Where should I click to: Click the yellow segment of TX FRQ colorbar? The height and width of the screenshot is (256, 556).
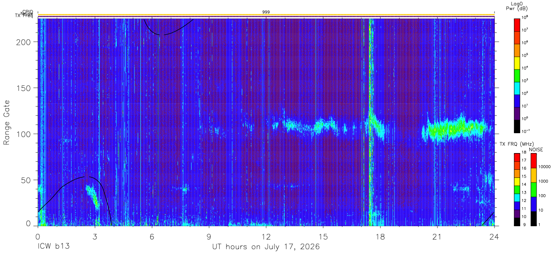pyautogui.click(x=517, y=182)
